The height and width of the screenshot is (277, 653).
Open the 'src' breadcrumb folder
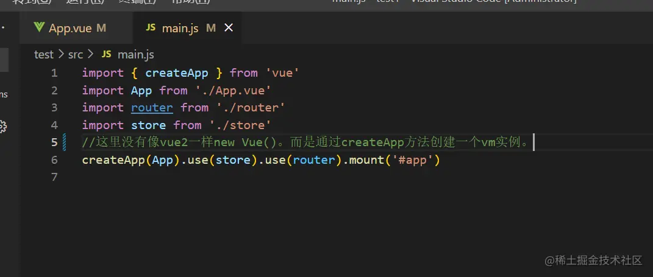pos(76,54)
